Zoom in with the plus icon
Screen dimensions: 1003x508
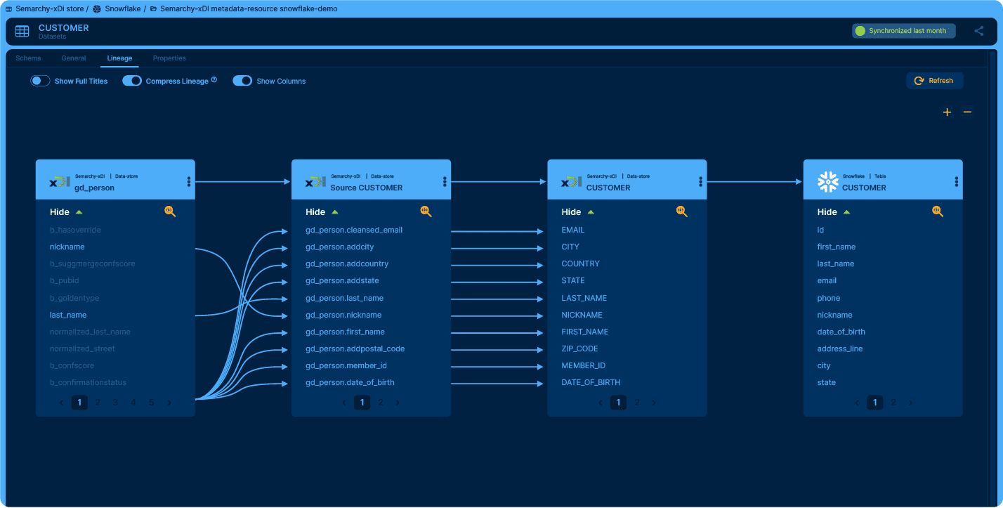pyautogui.click(x=947, y=112)
